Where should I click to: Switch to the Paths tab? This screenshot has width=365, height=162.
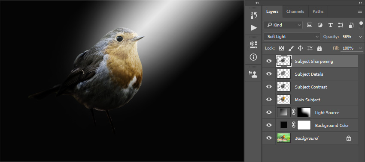pos(318,12)
